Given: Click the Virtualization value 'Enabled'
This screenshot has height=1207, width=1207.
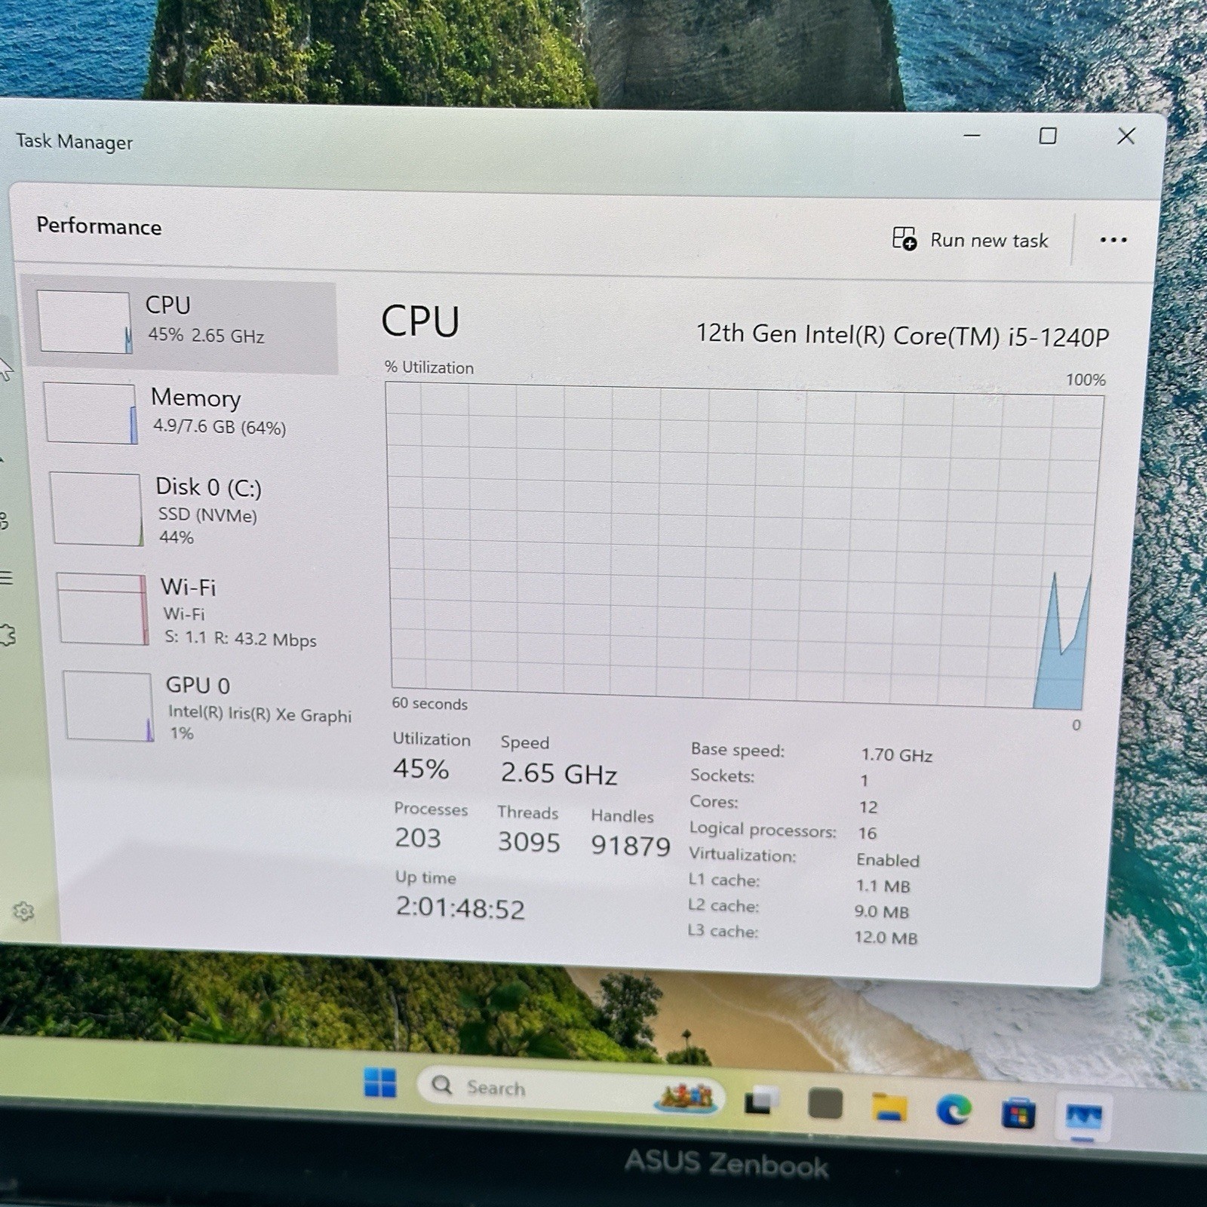Looking at the screenshot, I should tap(888, 860).
